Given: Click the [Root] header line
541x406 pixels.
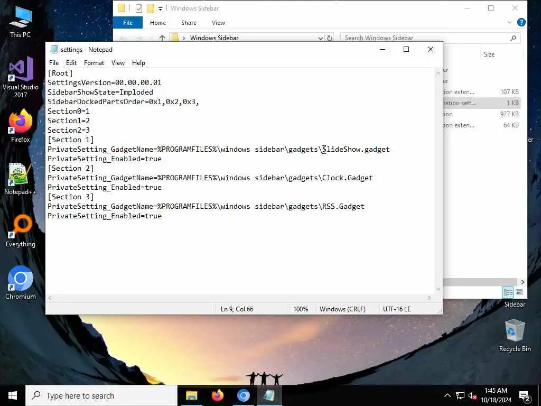Looking at the screenshot, I should coord(60,73).
